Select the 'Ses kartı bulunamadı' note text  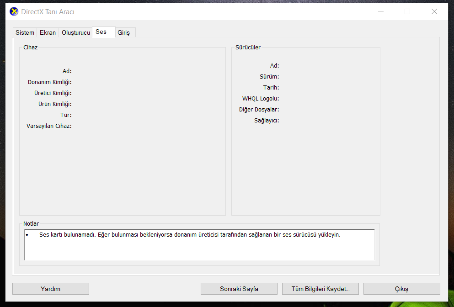(x=190, y=235)
